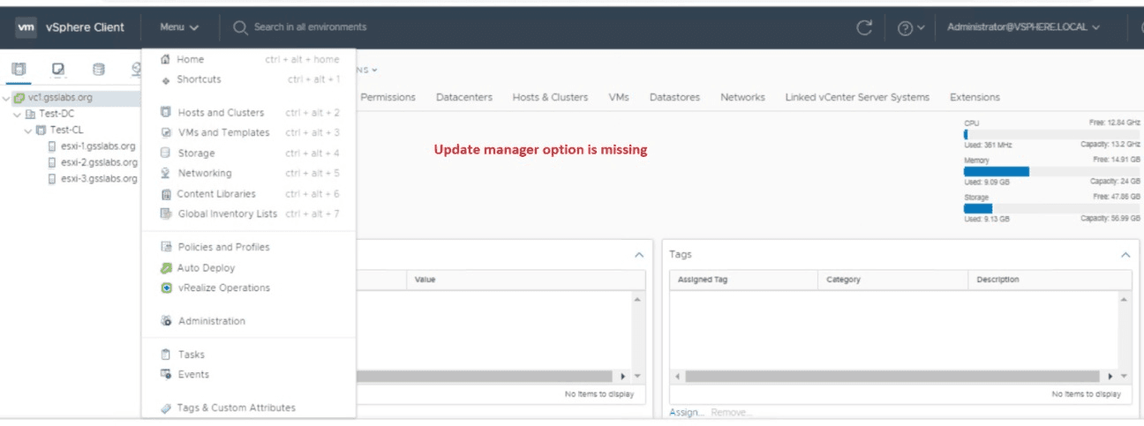Select the Storage inventory view icon
1144x426 pixels.
98,69
